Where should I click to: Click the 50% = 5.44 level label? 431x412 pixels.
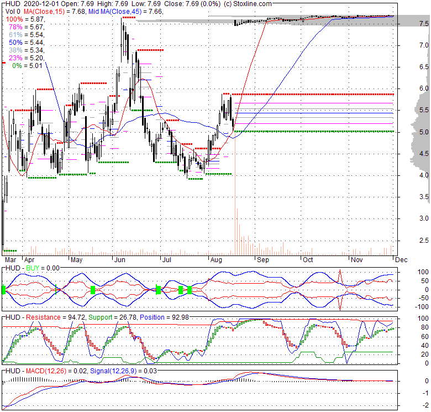(26, 43)
